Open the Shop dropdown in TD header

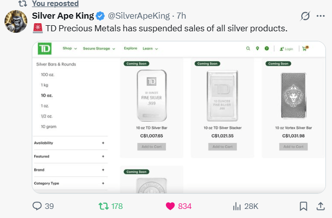click(x=70, y=48)
